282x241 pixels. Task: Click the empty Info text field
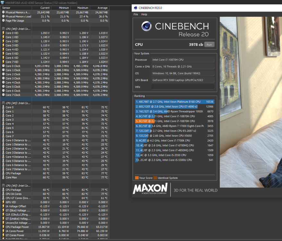183,87
